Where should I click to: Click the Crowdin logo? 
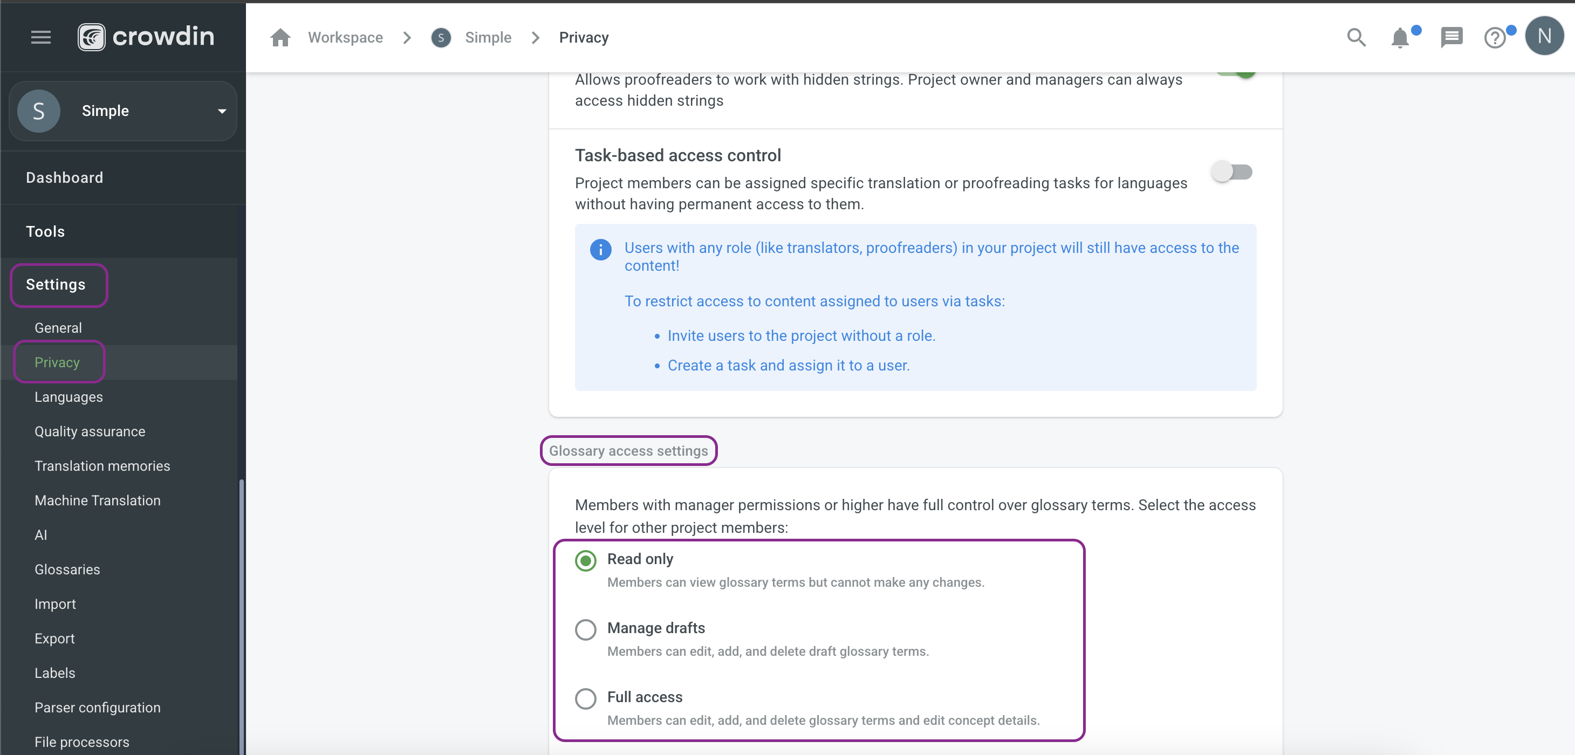click(x=146, y=37)
